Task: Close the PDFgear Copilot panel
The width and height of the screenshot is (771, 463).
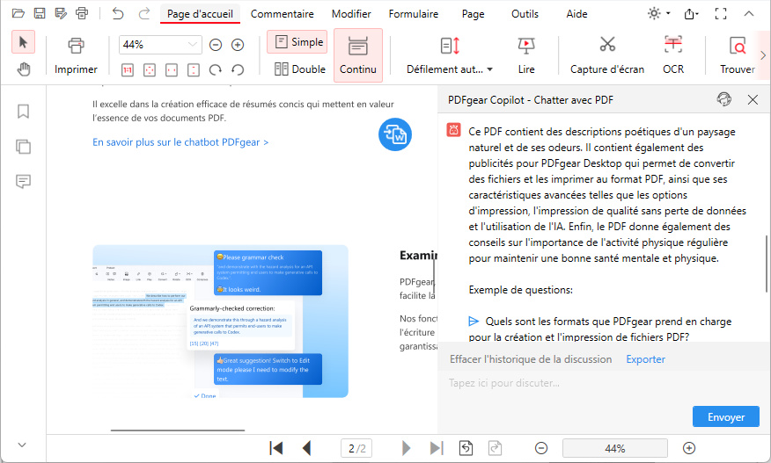Action: click(x=753, y=99)
